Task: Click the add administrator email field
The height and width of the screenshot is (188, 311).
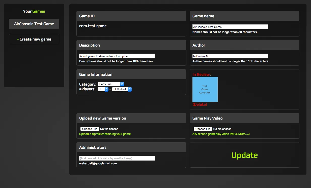Action: (x=117, y=158)
